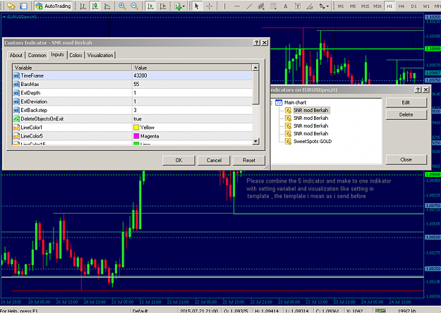Edit the BarsMax value 55
This screenshot has height=313, width=441.
click(x=192, y=85)
